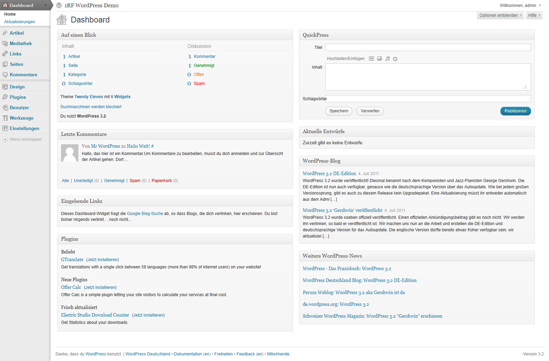The width and height of the screenshot is (549, 361).
Task: Focus the Inhalt text area
Action: (428, 77)
